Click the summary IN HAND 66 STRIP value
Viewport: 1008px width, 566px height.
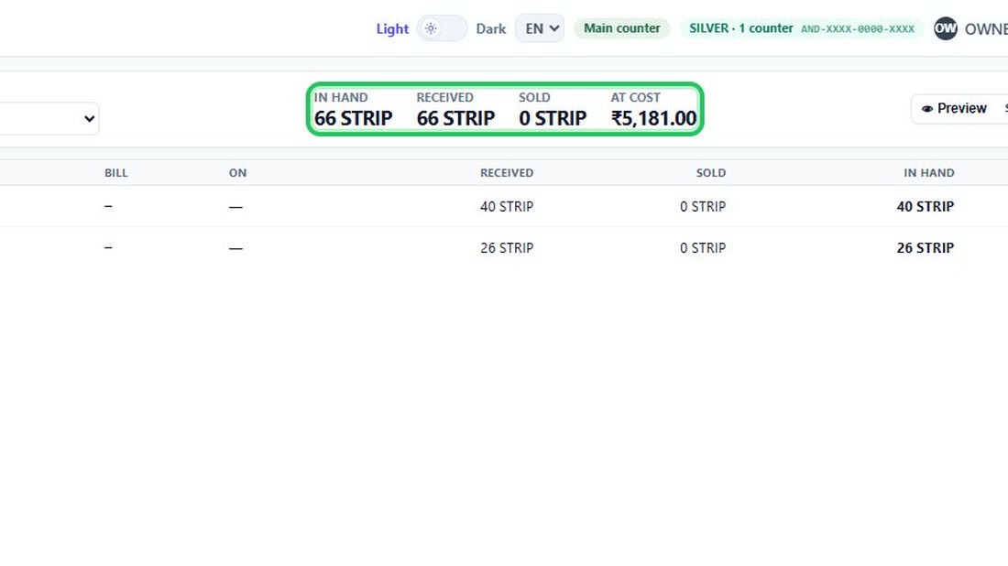pyautogui.click(x=353, y=118)
